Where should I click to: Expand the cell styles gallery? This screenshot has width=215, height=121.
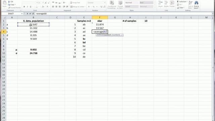point(155,7)
